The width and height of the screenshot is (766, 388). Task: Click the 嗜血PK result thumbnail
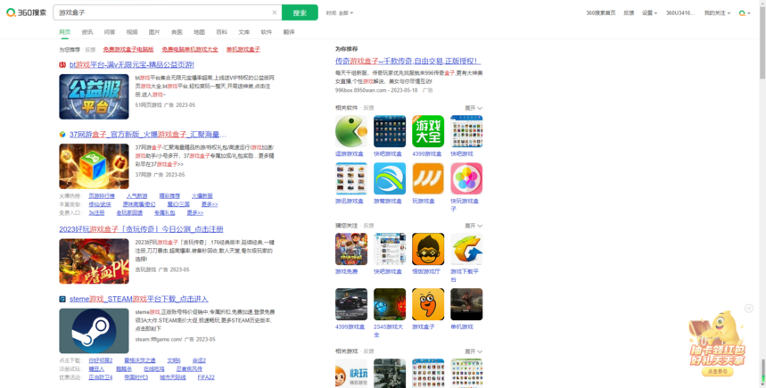94,261
